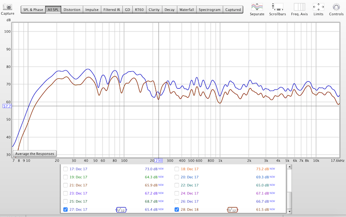
Task: Uncheck measurement 28: Dec 18 trace
Action: tap(176, 210)
